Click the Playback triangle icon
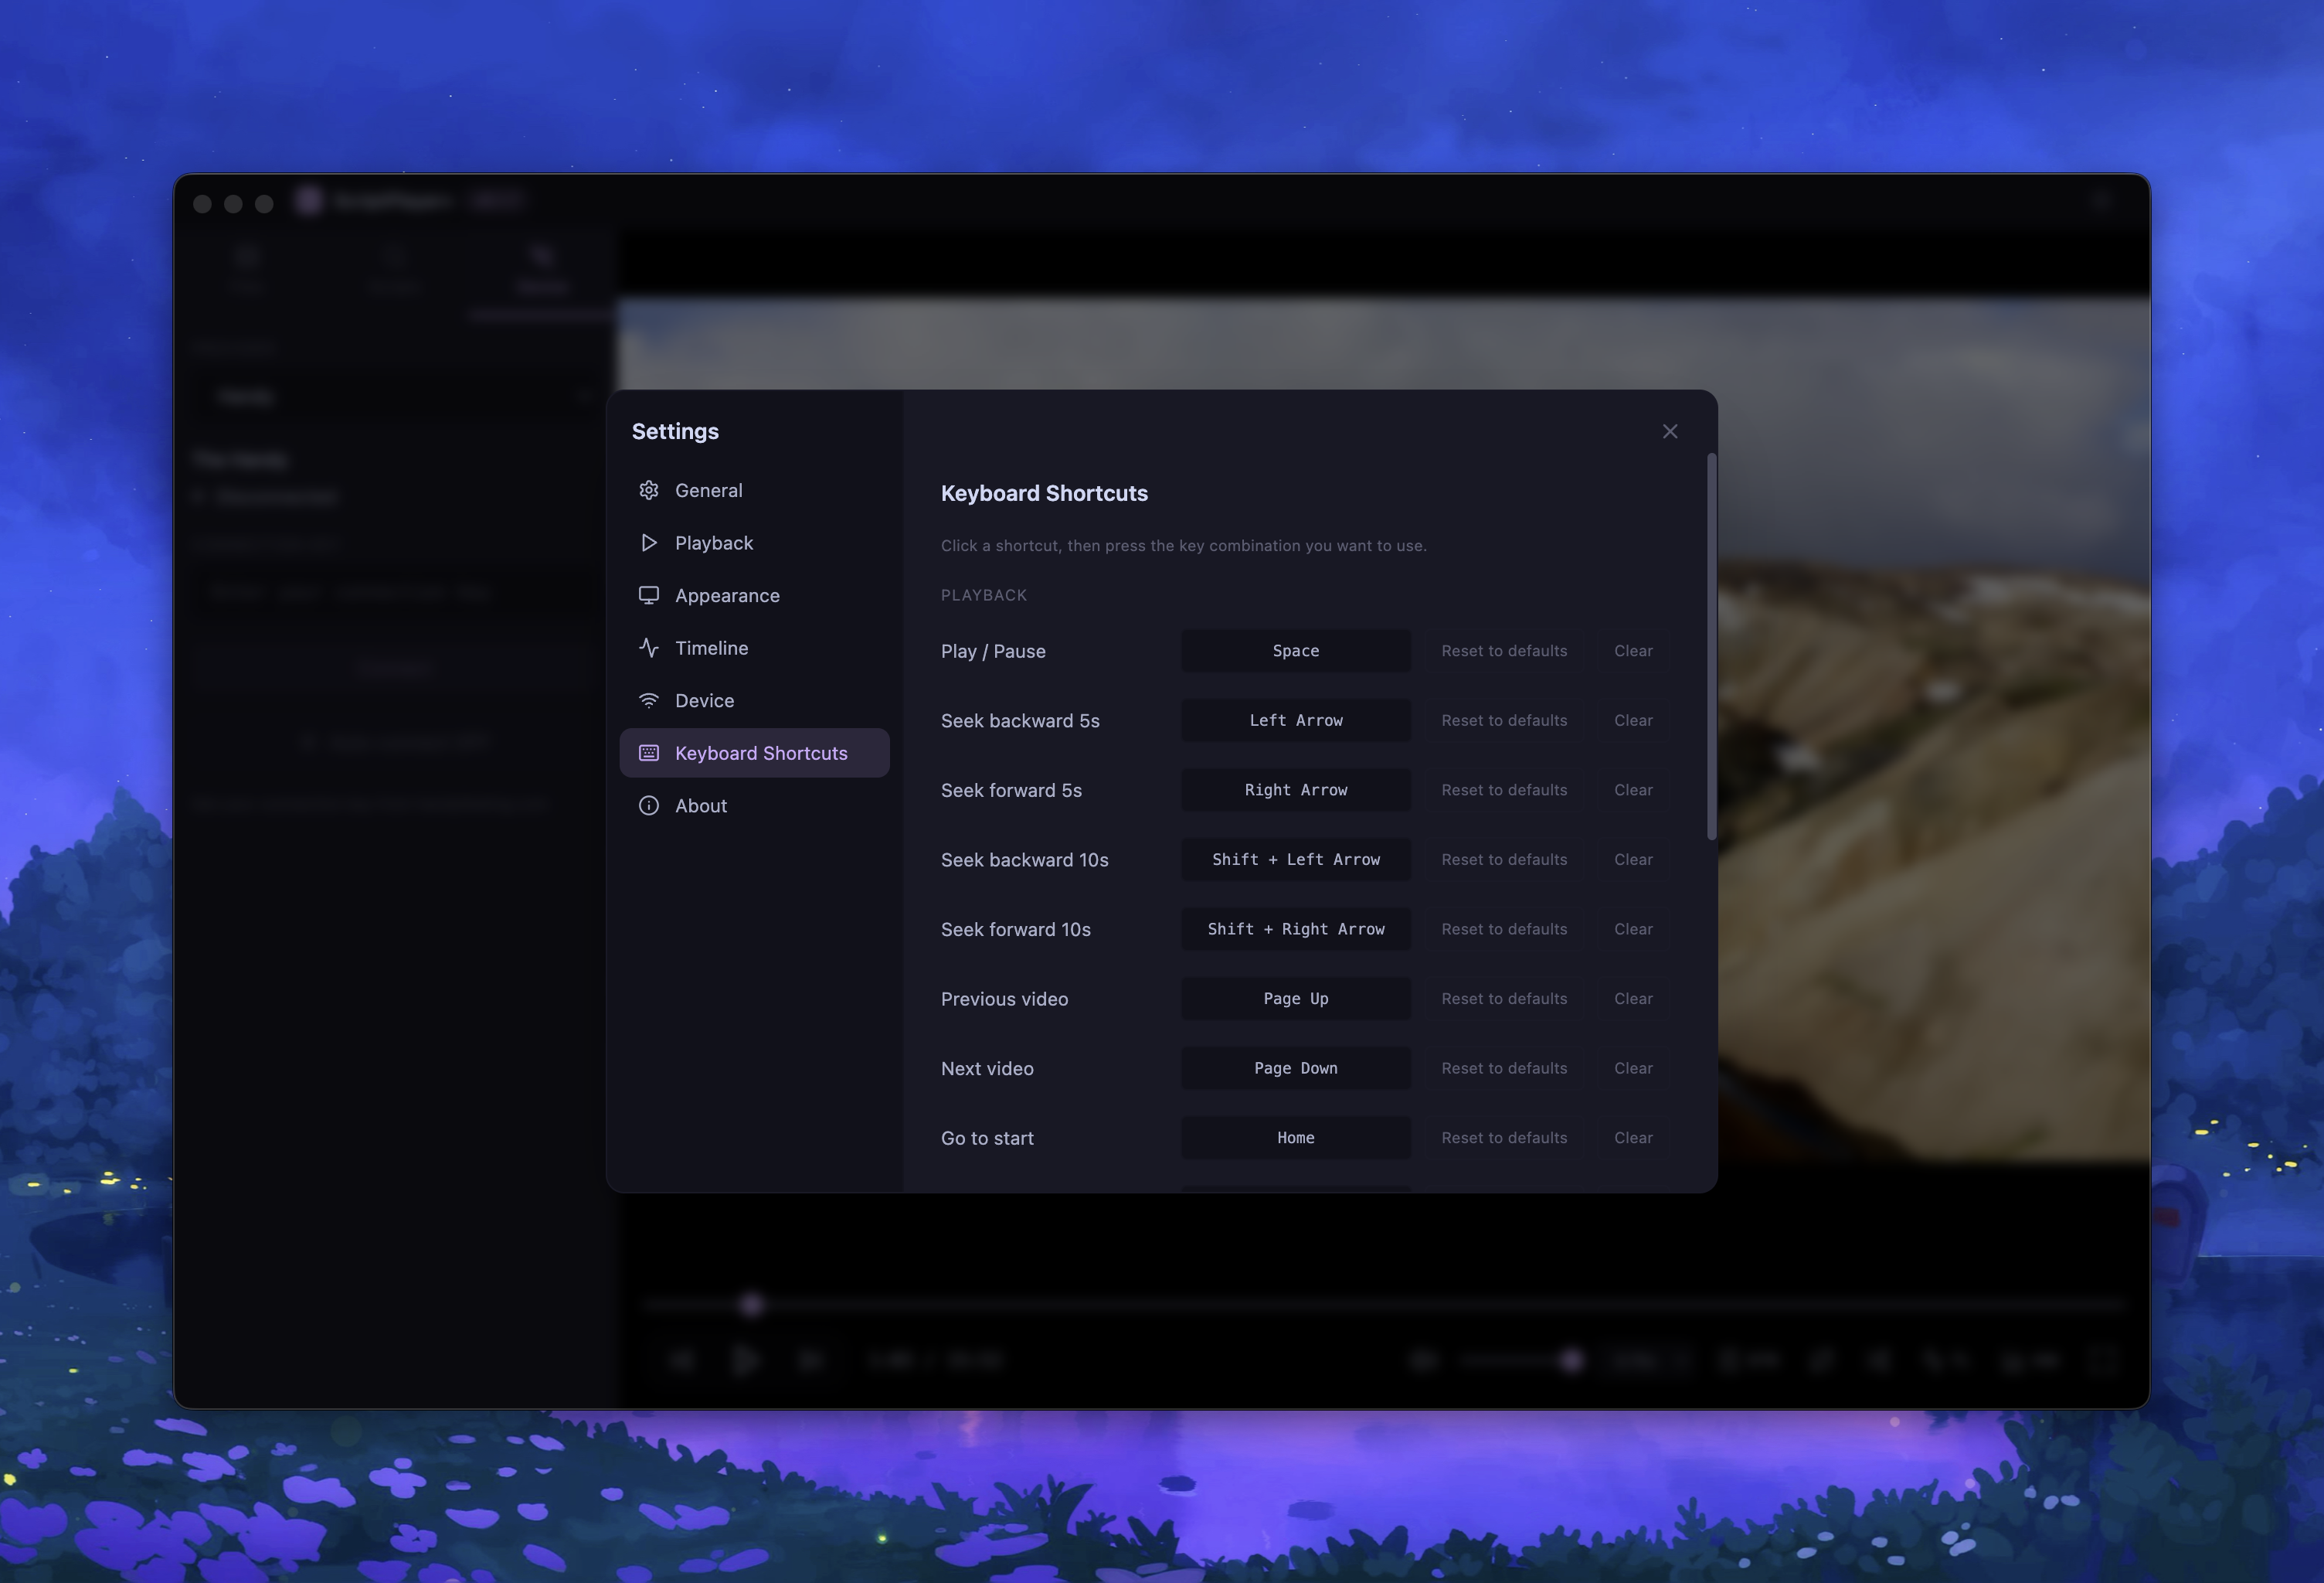This screenshot has height=1583, width=2324. coord(649,543)
